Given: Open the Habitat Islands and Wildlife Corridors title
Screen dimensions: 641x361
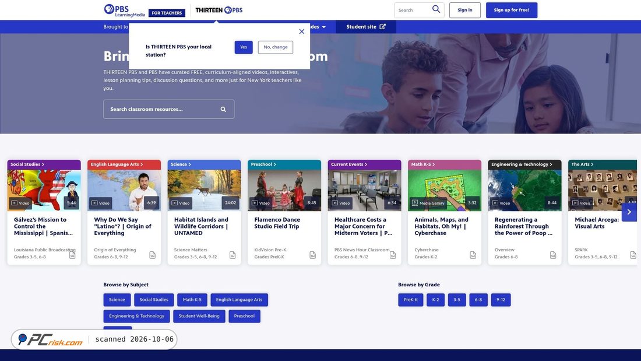Looking at the screenshot, I should point(201,226).
